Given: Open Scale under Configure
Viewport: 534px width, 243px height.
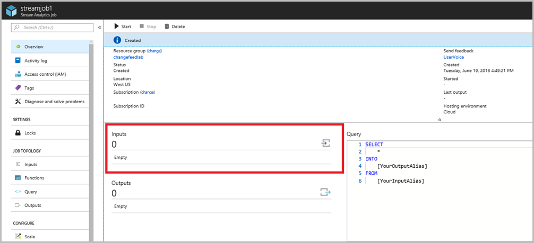Looking at the screenshot, I should point(50,237).
